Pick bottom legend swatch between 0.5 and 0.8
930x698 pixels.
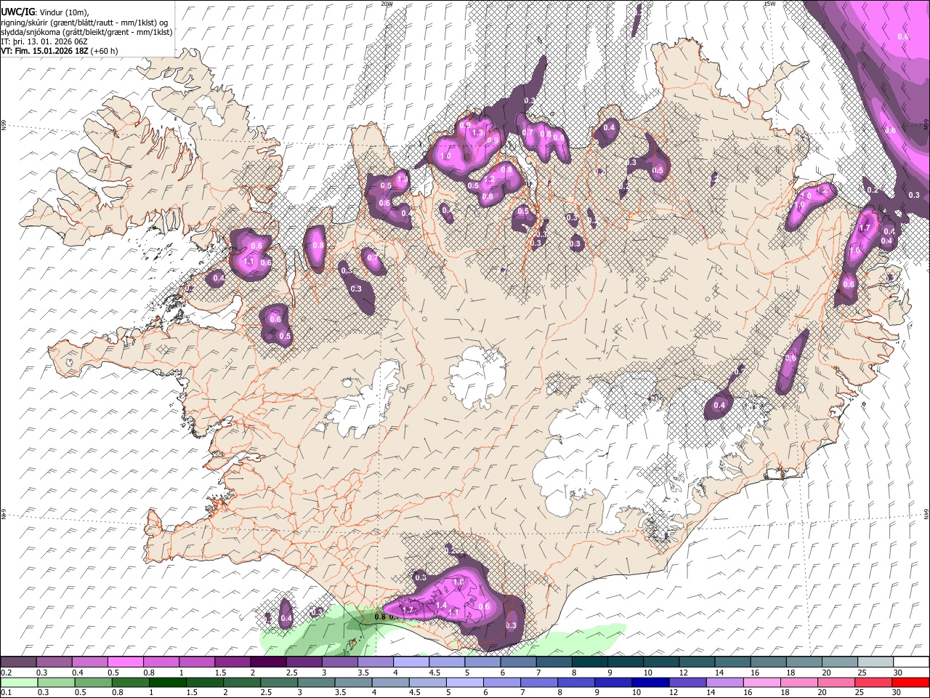(x=93, y=682)
